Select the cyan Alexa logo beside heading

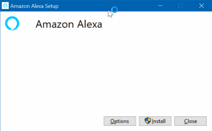pyautogui.click(x=12, y=24)
